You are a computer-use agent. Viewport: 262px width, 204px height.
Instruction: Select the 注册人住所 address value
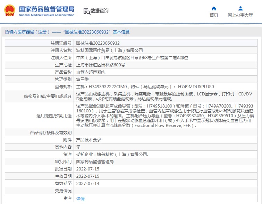click(x=132, y=58)
